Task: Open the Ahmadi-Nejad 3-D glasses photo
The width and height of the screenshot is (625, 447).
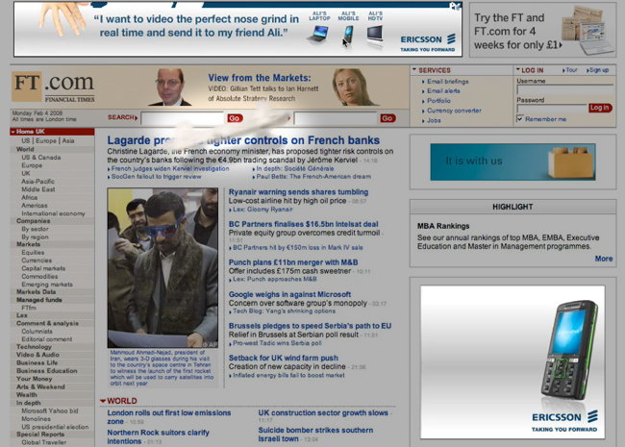Action: 162,268
